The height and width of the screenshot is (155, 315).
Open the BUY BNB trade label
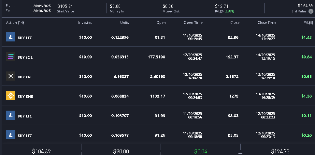coord(25,97)
